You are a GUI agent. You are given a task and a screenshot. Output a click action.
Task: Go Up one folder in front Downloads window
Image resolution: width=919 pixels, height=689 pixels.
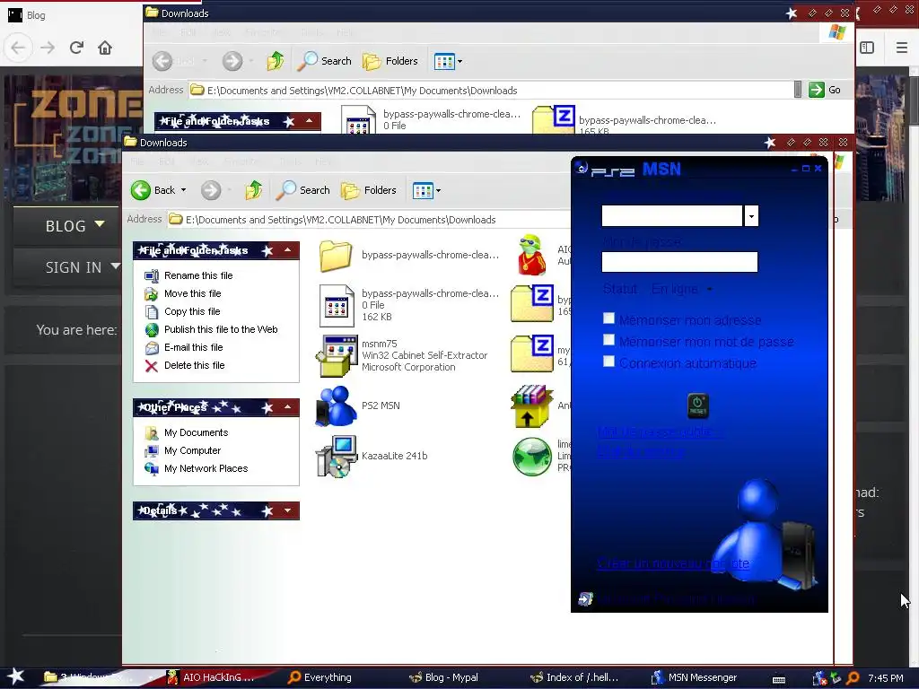coord(254,190)
